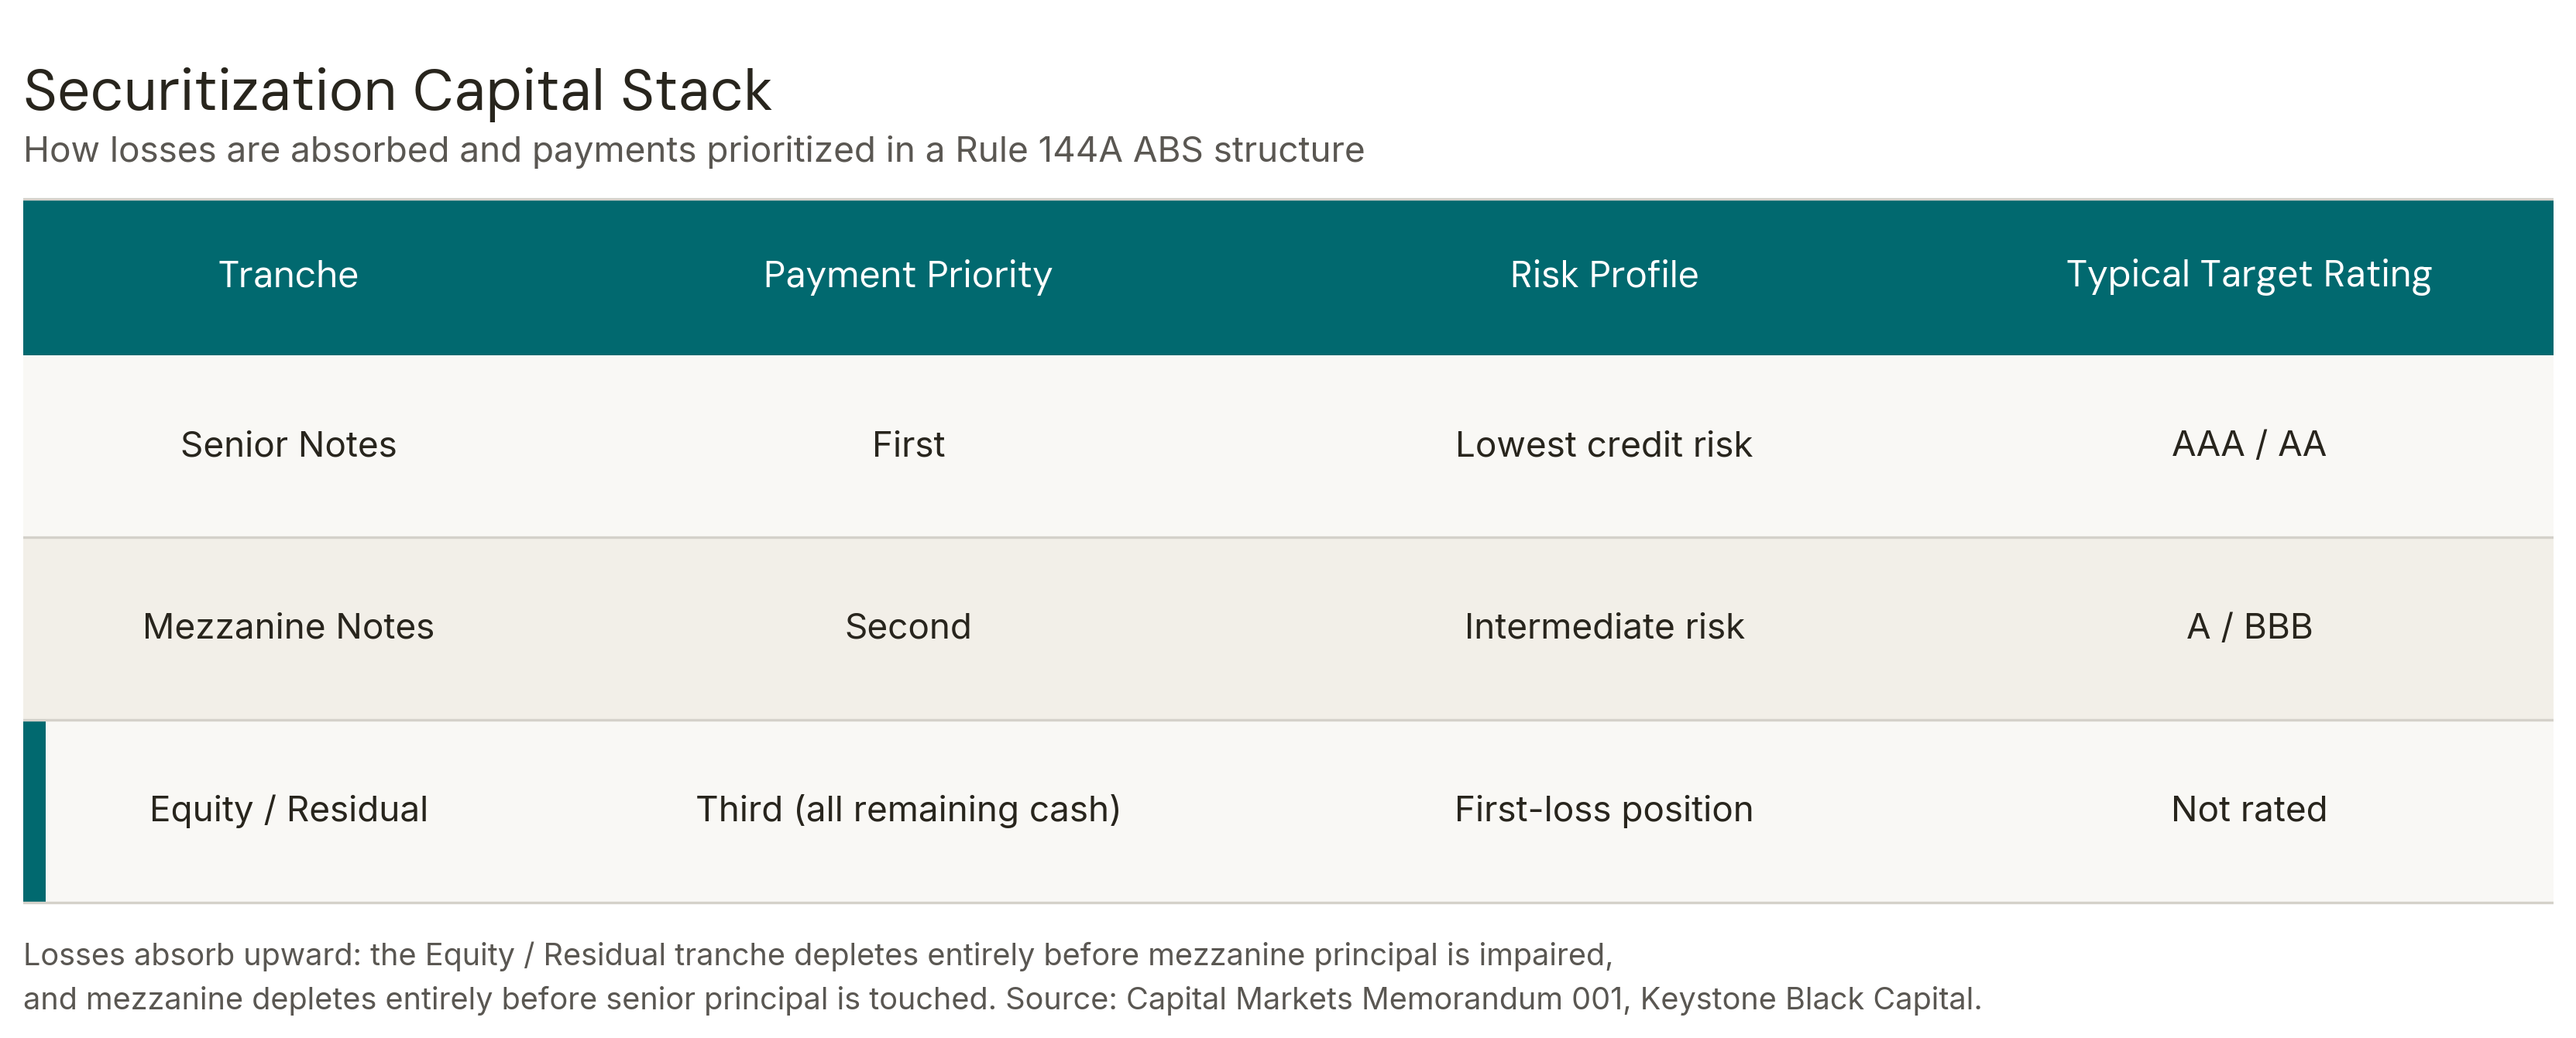Click the 'Not rated' cell
The height and width of the screenshot is (1038, 2576).
click(2248, 809)
